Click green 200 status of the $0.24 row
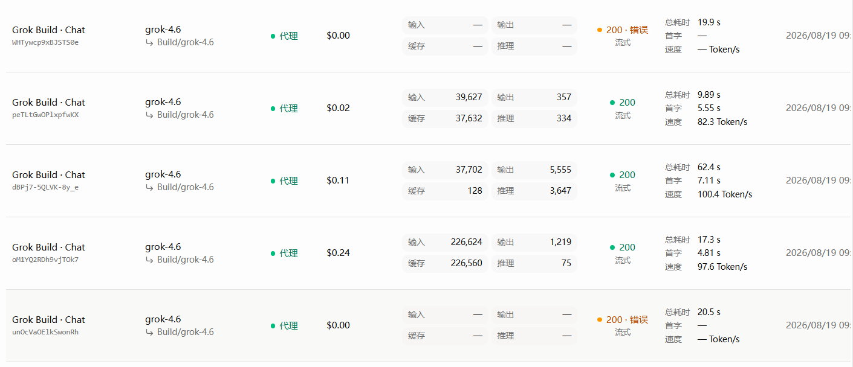 point(623,247)
